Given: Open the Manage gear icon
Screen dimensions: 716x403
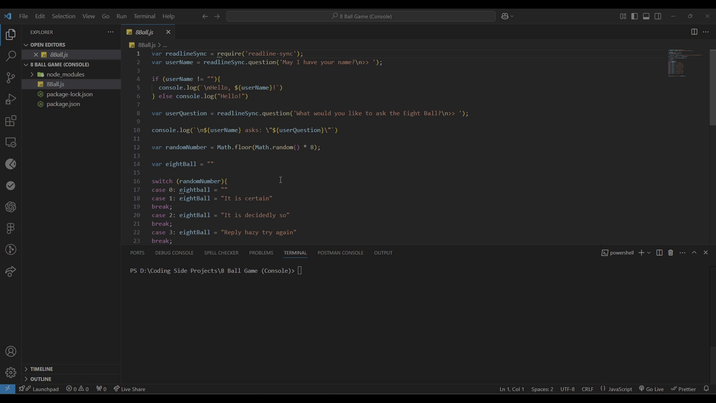Looking at the screenshot, I should point(11,373).
